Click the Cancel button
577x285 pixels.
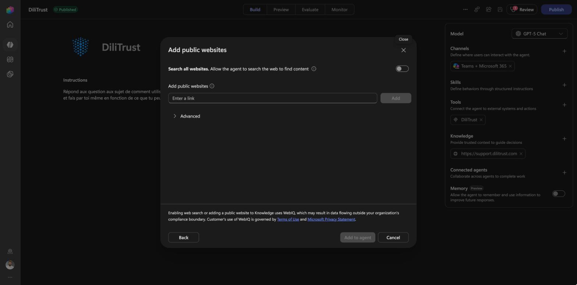point(393,237)
